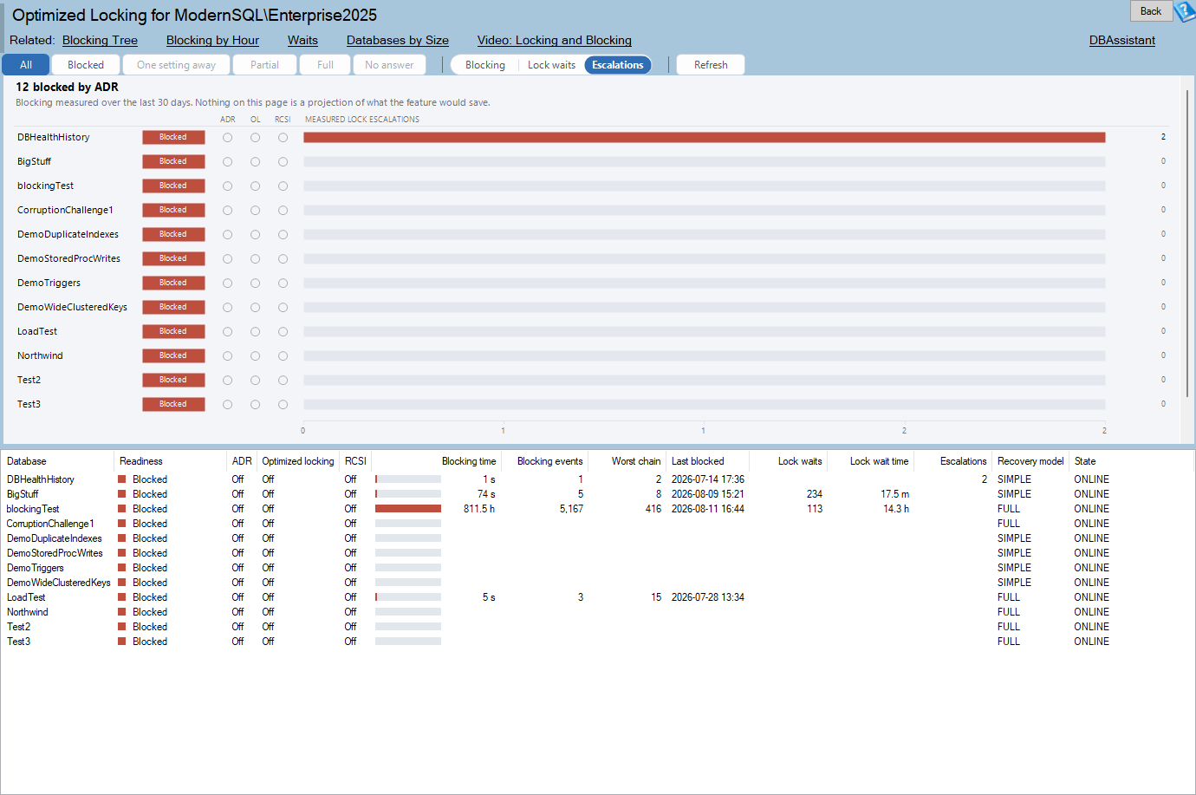The width and height of the screenshot is (1196, 795).
Task: Click the 811.5 h blocking time value
Action: (x=479, y=509)
